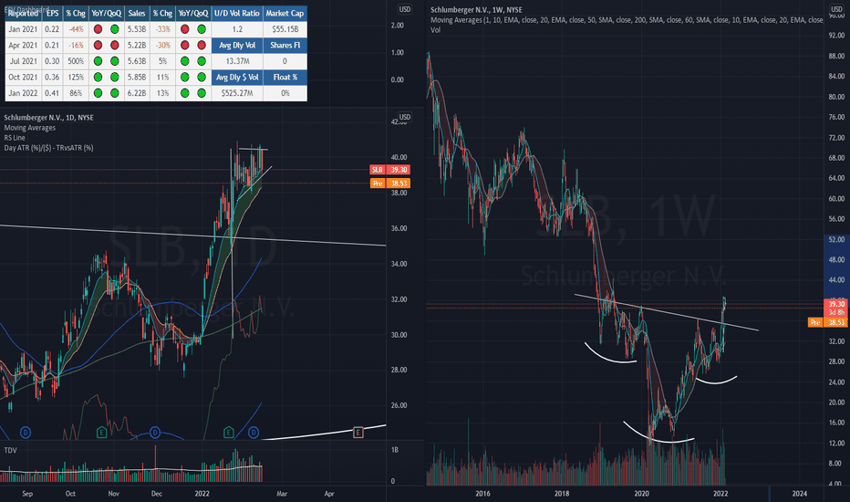Click the 13.37M average volume value
Screen dimensions: 850x502
(237, 61)
